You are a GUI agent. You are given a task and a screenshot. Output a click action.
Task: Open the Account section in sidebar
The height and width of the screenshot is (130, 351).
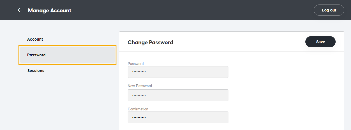point(35,39)
